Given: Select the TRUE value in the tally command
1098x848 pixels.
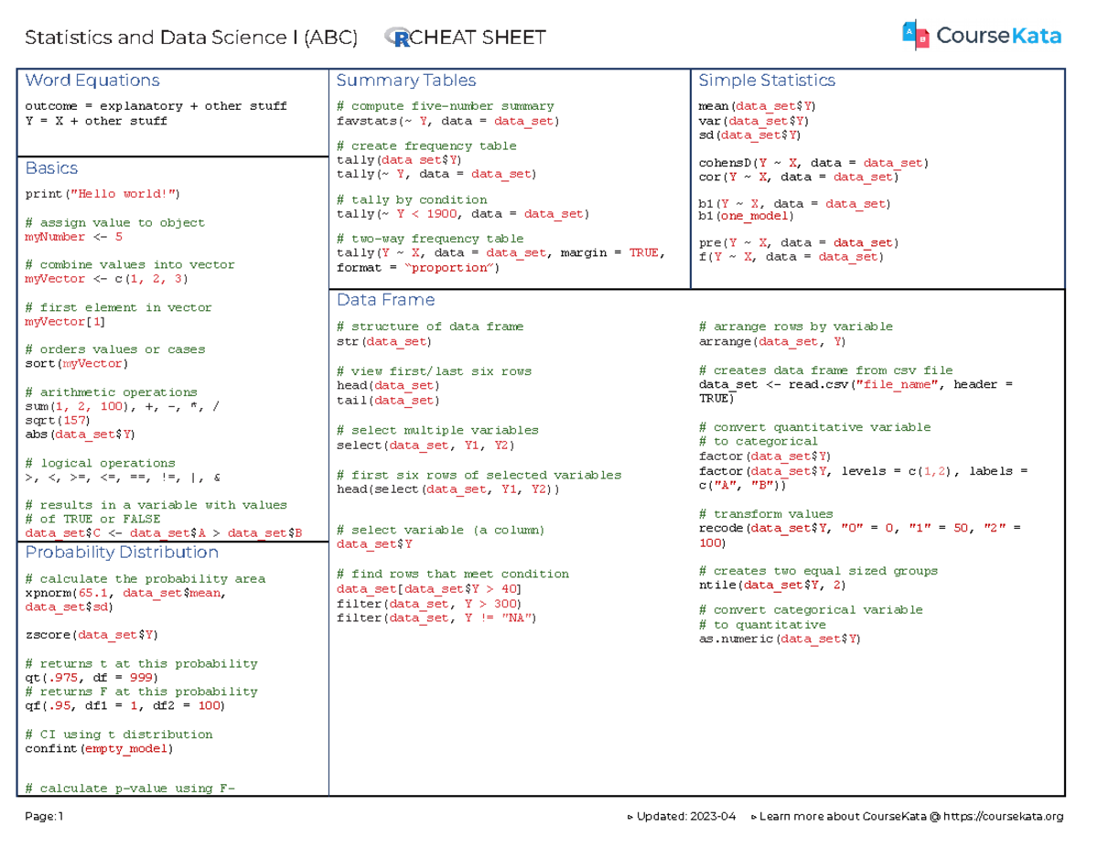Looking at the screenshot, I should (645, 252).
